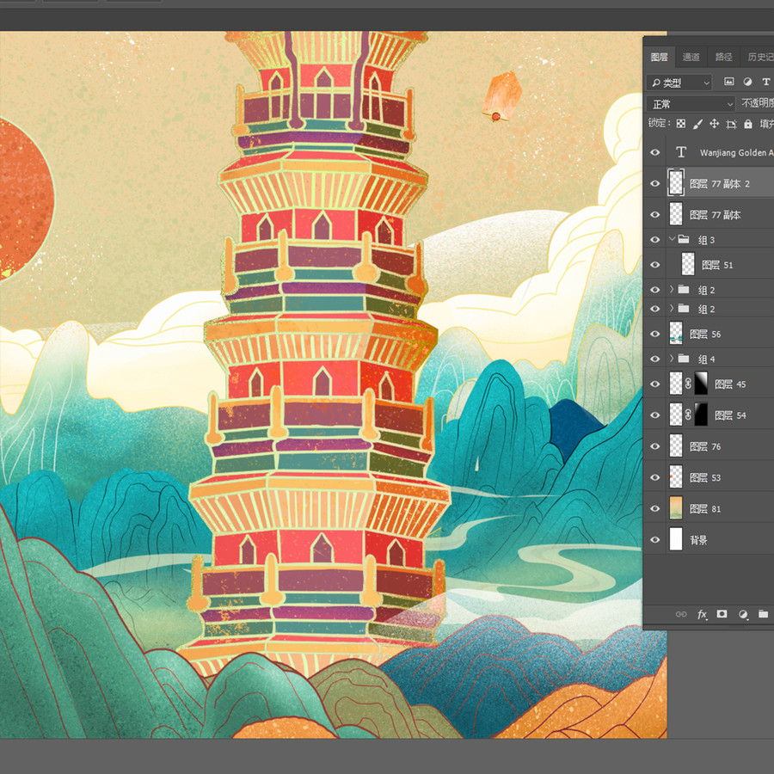Enable the pixel layer filter icon
774x774 pixels.
[728, 82]
